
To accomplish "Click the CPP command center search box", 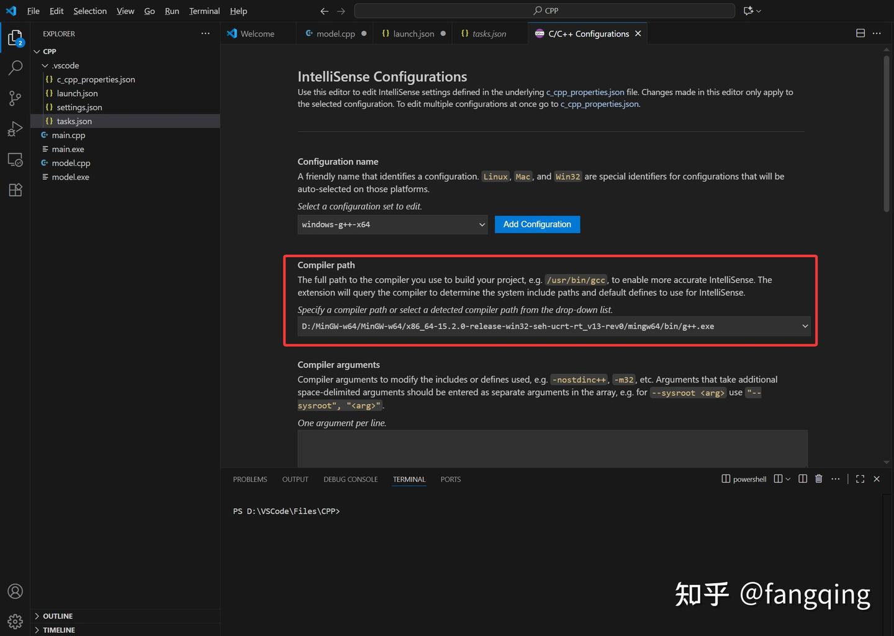I will tap(544, 11).
